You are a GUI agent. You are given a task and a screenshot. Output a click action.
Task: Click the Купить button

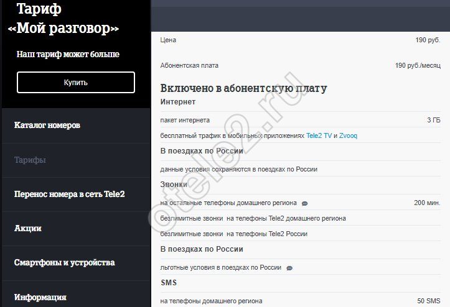76,82
